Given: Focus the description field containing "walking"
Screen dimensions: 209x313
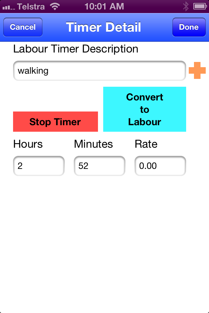Looking at the screenshot, I should [x=99, y=70].
